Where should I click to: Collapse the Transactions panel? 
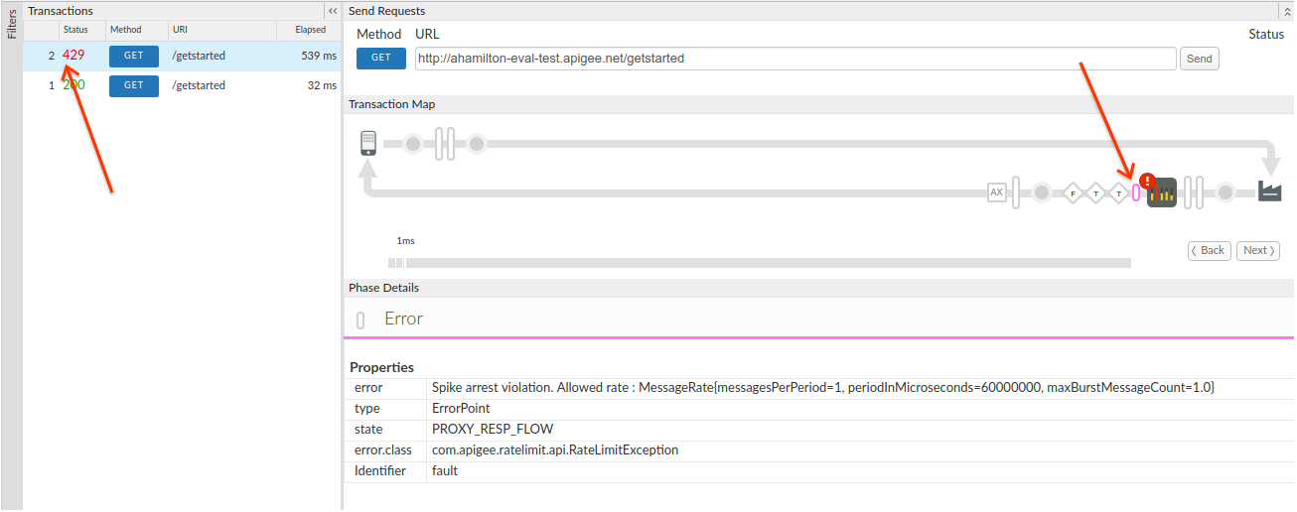pyautogui.click(x=333, y=11)
